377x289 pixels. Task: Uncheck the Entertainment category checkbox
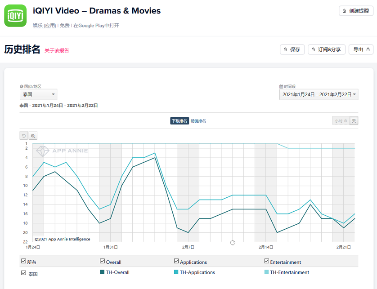pyautogui.click(x=267, y=261)
